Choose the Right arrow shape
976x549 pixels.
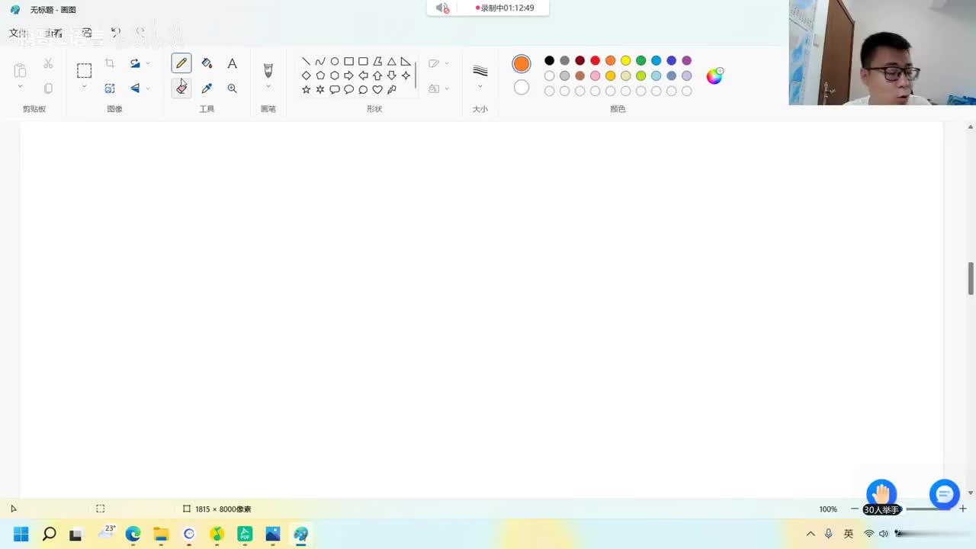[348, 75]
